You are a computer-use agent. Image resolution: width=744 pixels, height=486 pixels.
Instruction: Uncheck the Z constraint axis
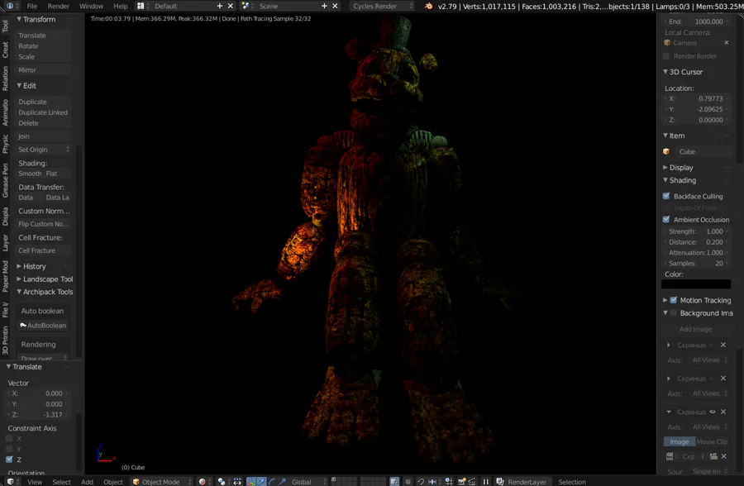click(9, 460)
